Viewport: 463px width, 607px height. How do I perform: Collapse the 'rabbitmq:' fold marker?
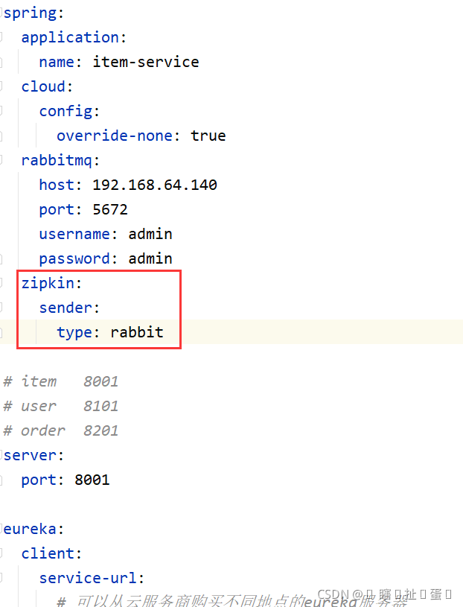click(1, 160)
